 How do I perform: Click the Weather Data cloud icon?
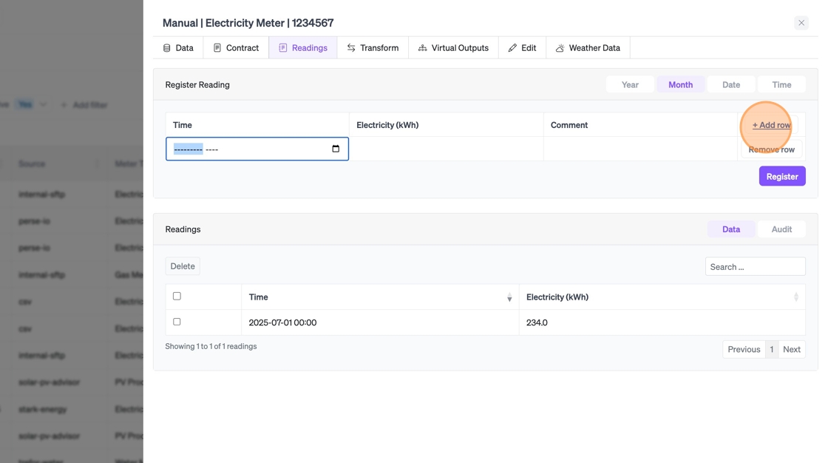click(x=560, y=48)
